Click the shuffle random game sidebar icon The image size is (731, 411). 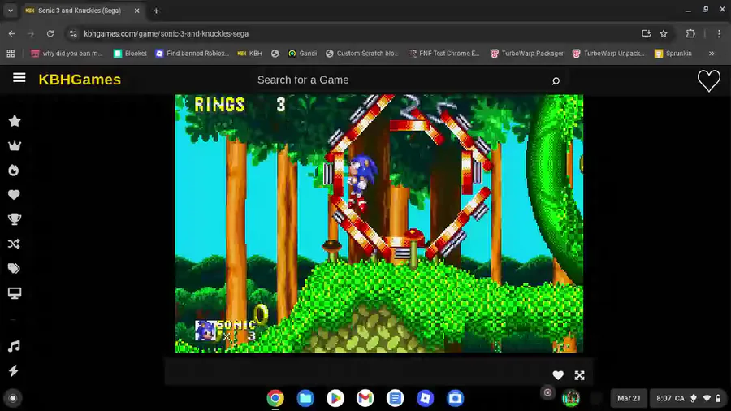[x=14, y=244]
